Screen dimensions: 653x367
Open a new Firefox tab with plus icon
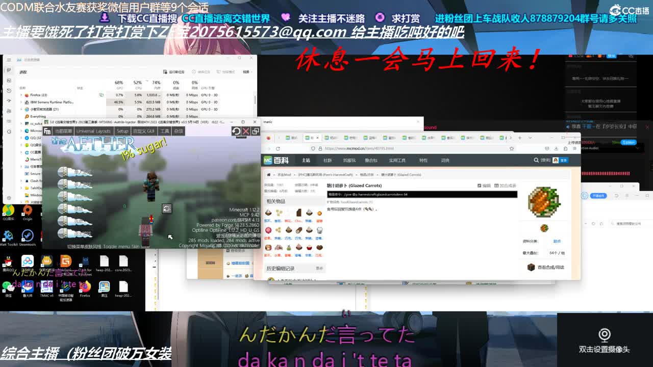click(x=519, y=138)
